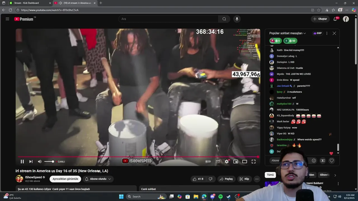Screen dimensions: 358x201
Task: Enable theater mode view
Action: click(x=244, y=162)
